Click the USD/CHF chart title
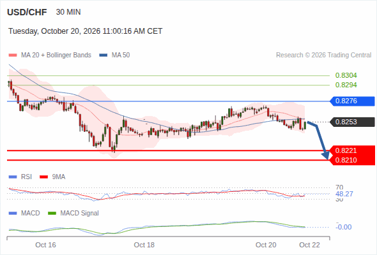The width and height of the screenshot is (377, 255). tap(27, 12)
